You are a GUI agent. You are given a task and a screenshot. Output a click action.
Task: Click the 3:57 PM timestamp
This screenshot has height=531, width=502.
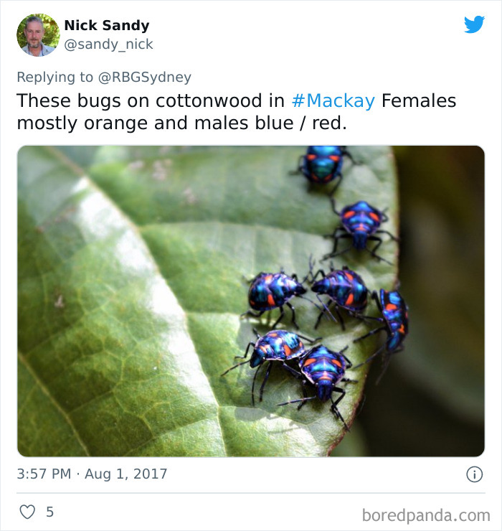tap(44, 474)
